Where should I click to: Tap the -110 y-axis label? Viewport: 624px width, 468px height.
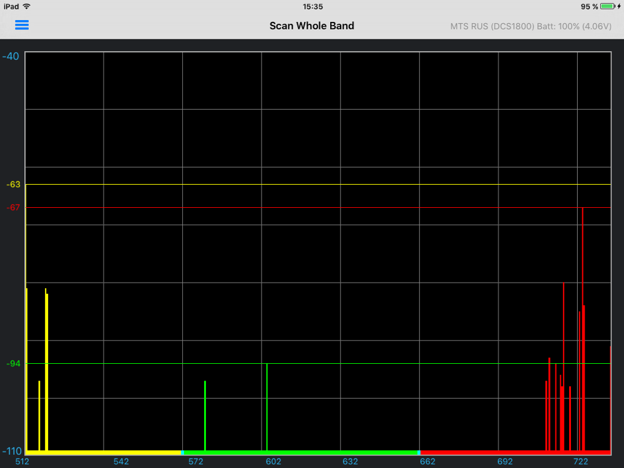click(x=12, y=451)
